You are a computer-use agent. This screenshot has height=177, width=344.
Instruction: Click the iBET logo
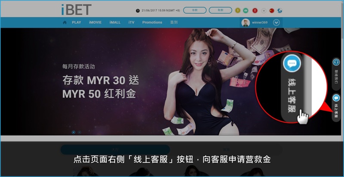[x=76, y=9]
